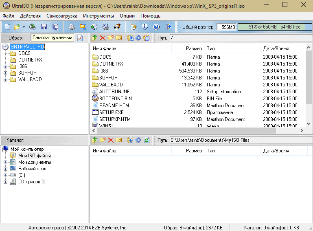Image resolution: width=313 pixels, height=231 pixels.
Task: Sort image list by Дата/Время column header
Action: (283, 48)
